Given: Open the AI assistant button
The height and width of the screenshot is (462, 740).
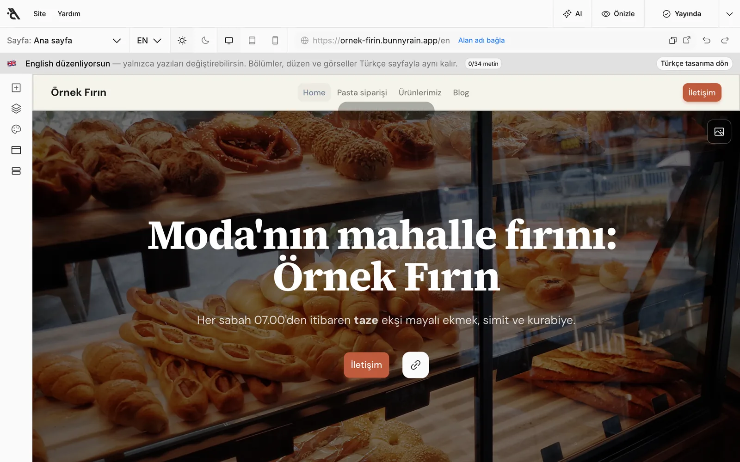Looking at the screenshot, I should pos(572,14).
